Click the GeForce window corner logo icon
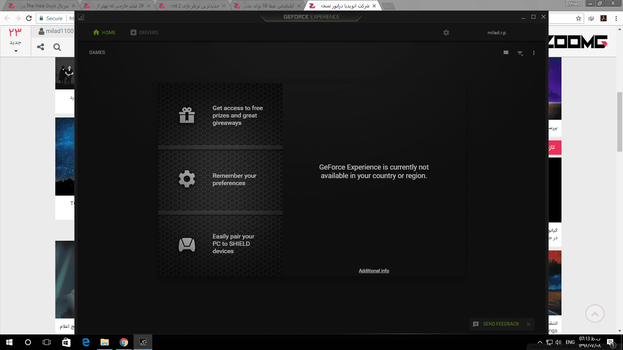Viewport: 623px width, 350px height. 81,17
